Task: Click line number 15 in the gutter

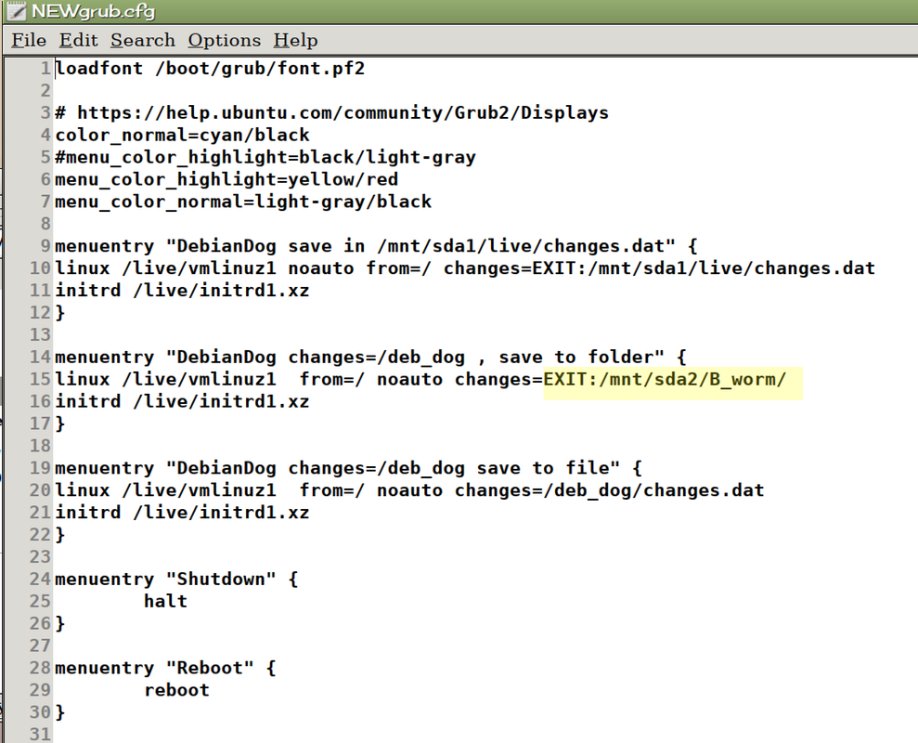Action: 40,379
